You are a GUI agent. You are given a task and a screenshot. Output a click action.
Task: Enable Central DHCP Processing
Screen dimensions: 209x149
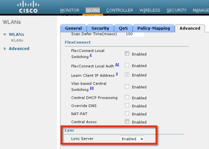click(x=127, y=97)
